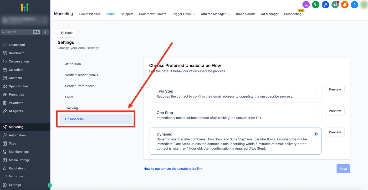Click the Calendars icon in sidebar
This screenshot has height=190, width=368.
[x=5, y=70]
